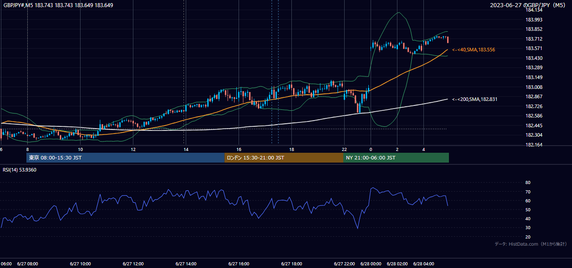The height and width of the screenshot is (268, 572).
Task: Click the HistData.com data source credit
Action: coord(530,244)
